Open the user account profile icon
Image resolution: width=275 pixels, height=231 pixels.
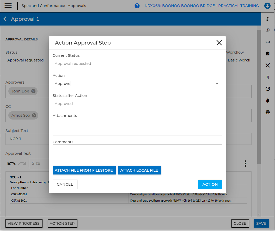click(267, 6)
